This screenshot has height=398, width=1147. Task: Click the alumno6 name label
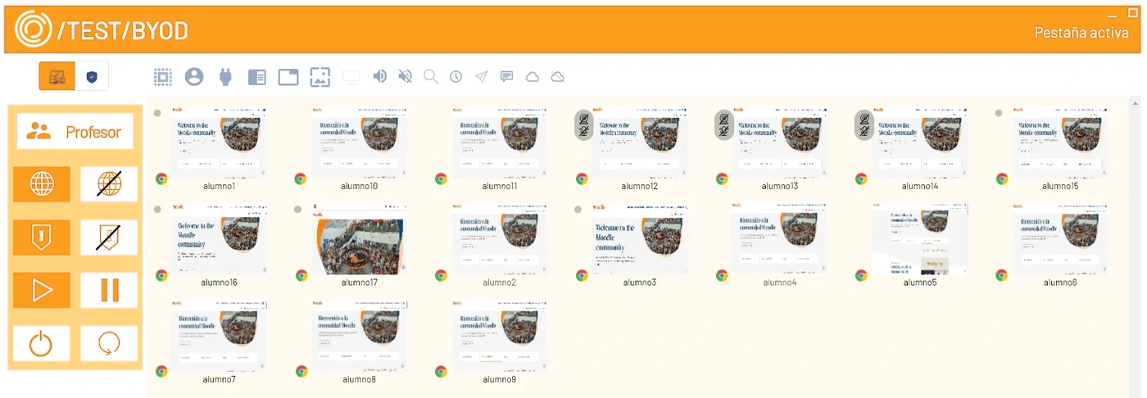pos(1060,283)
